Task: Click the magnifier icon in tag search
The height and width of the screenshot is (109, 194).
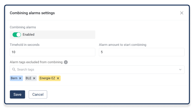Action: [14, 70]
